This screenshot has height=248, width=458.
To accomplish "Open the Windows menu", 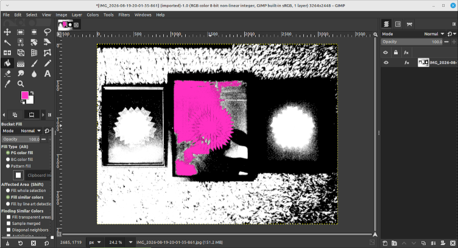I will 143,15.
